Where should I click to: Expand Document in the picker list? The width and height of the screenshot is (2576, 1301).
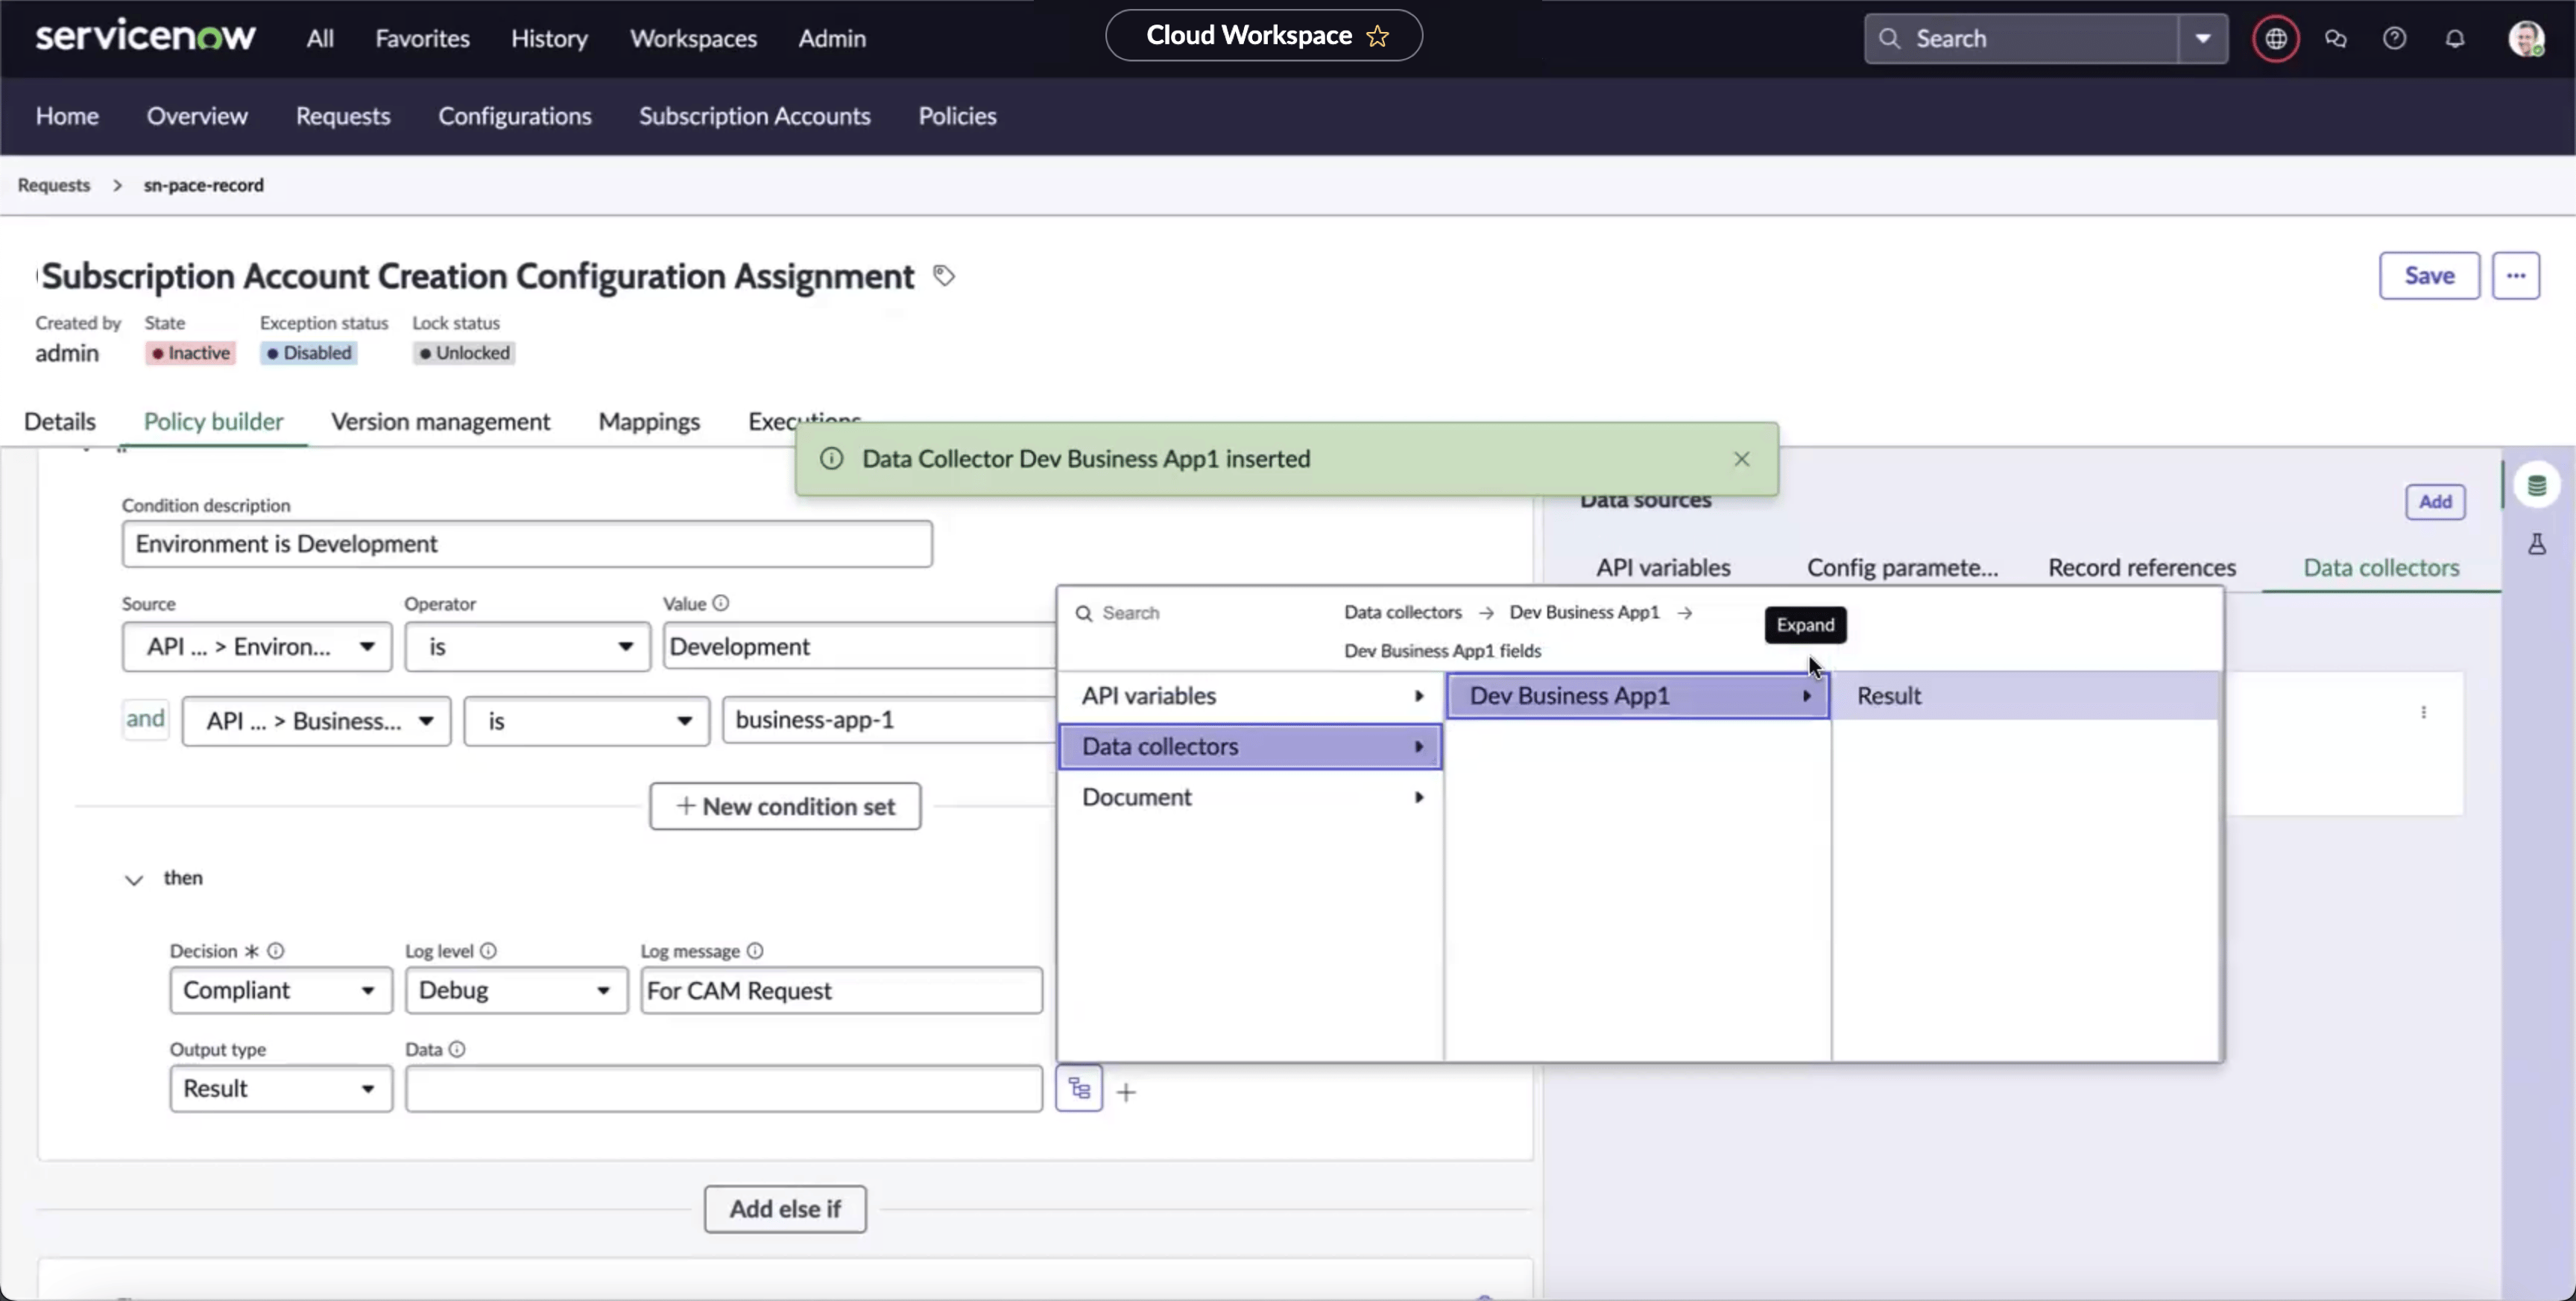[1250, 797]
